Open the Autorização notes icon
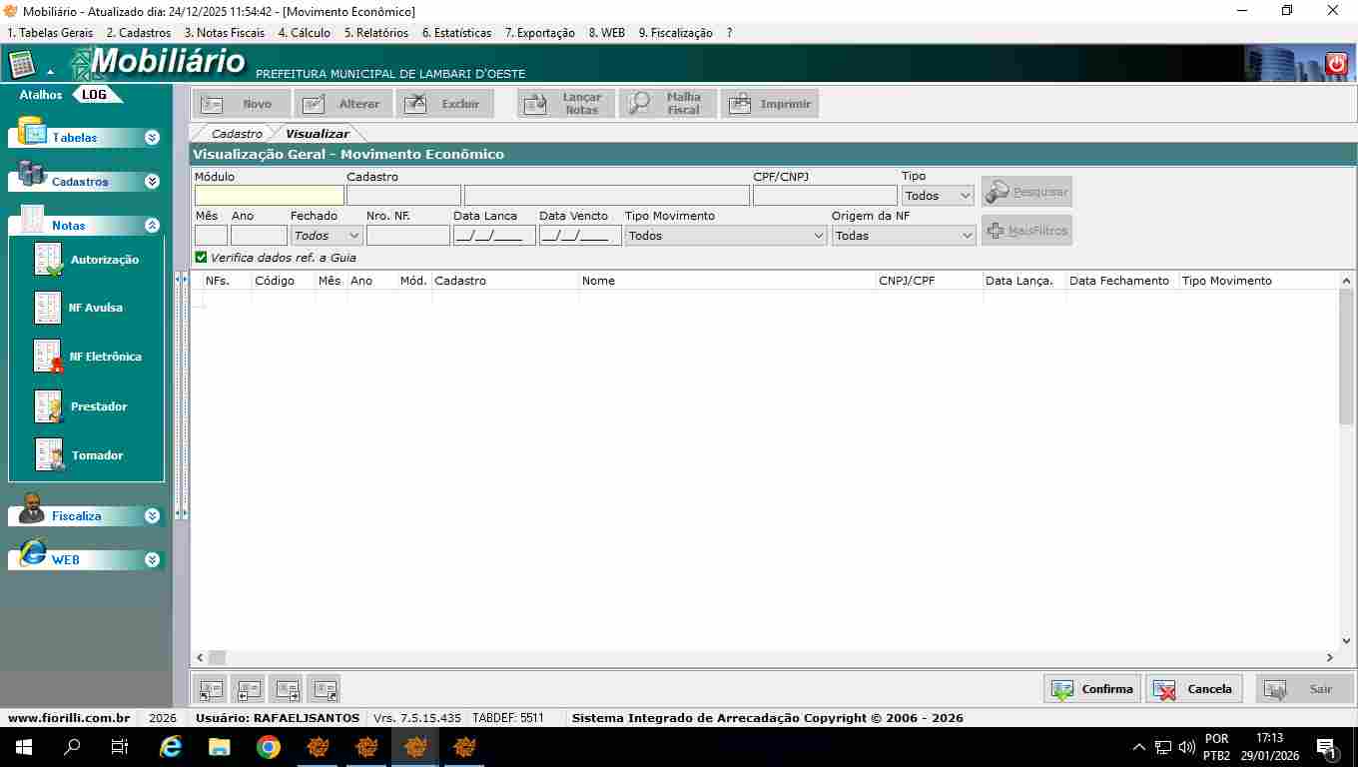1358x767 pixels. [49, 260]
